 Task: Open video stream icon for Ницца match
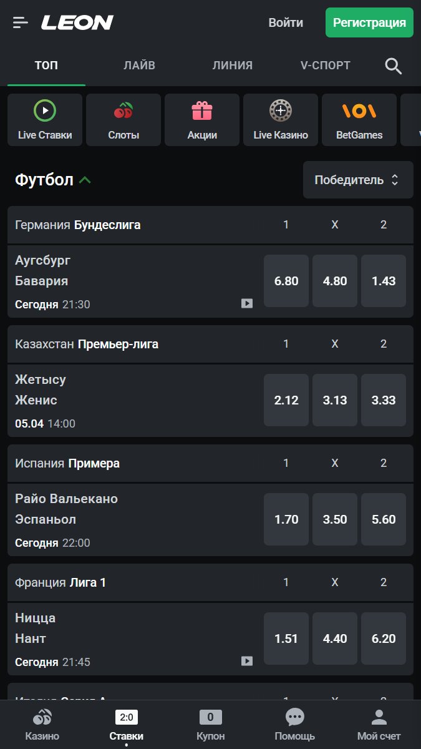(247, 660)
